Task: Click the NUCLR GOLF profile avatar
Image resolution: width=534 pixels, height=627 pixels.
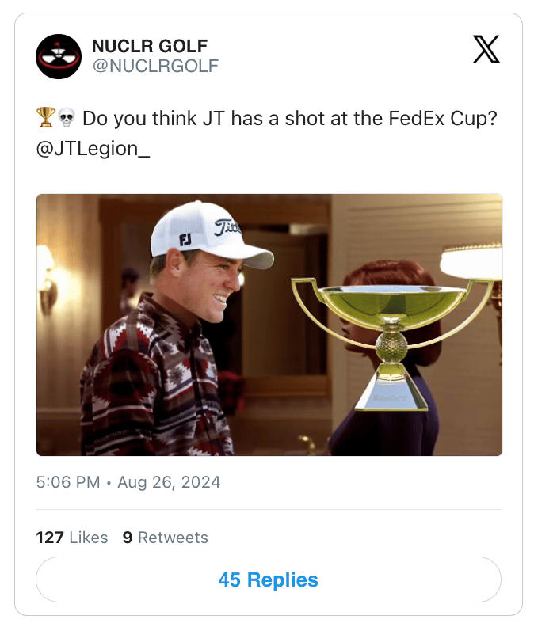Action: (x=59, y=57)
